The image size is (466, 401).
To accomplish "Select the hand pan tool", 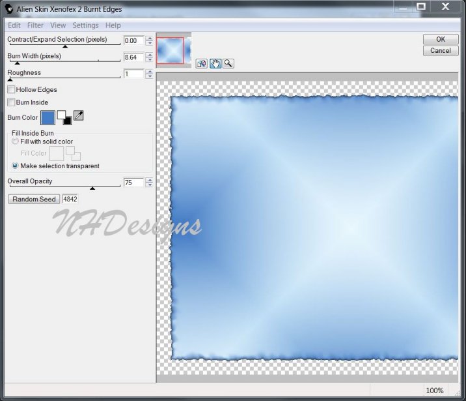I will click(x=215, y=63).
